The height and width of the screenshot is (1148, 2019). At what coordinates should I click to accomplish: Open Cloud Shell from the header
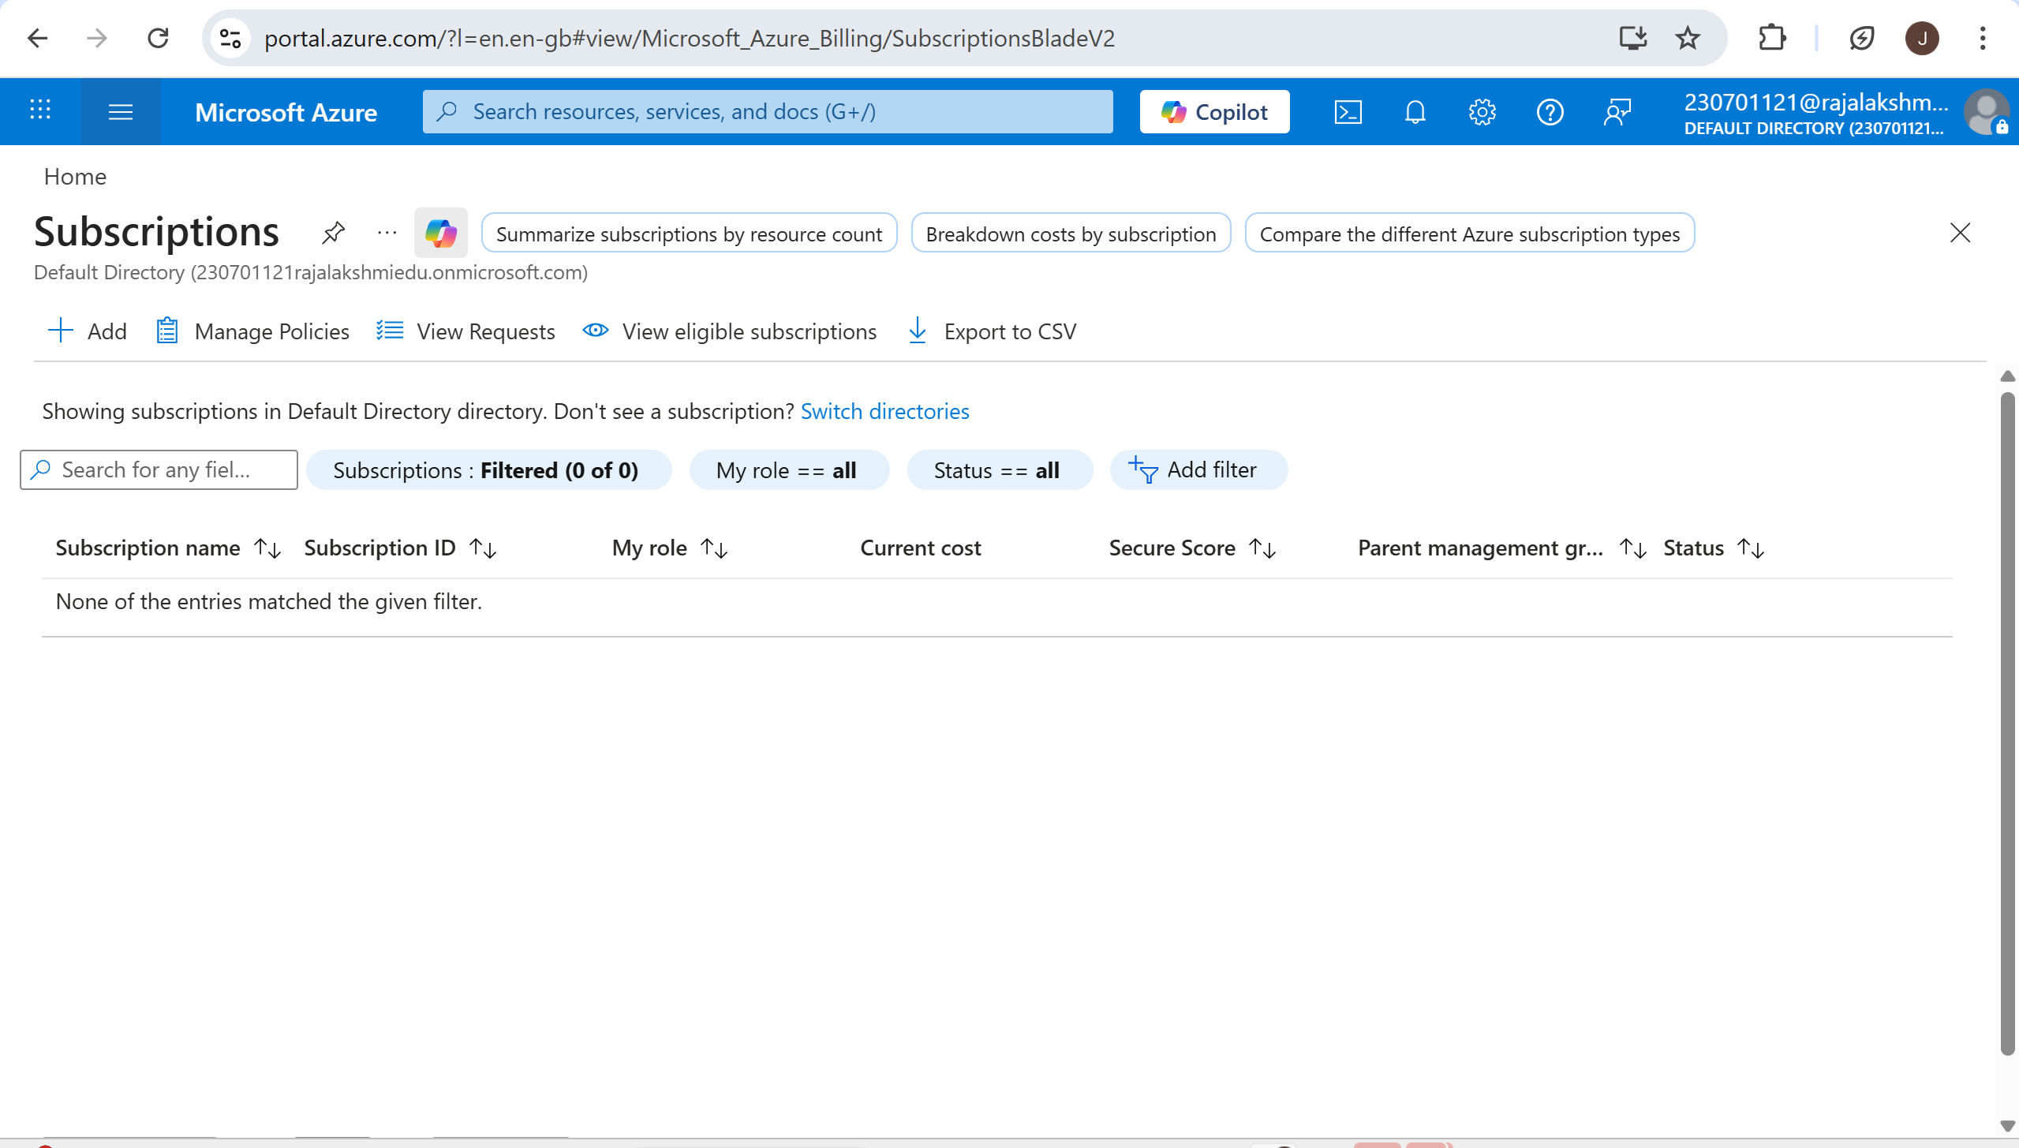(1348, 112)
